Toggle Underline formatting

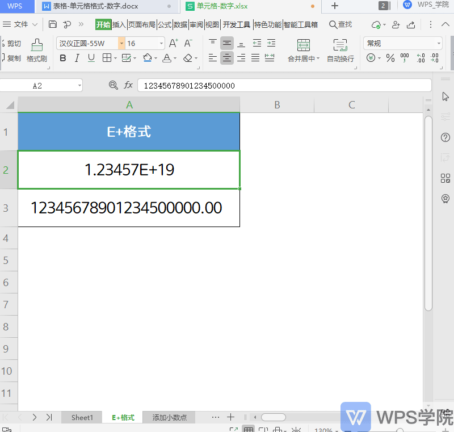[91, 58]
